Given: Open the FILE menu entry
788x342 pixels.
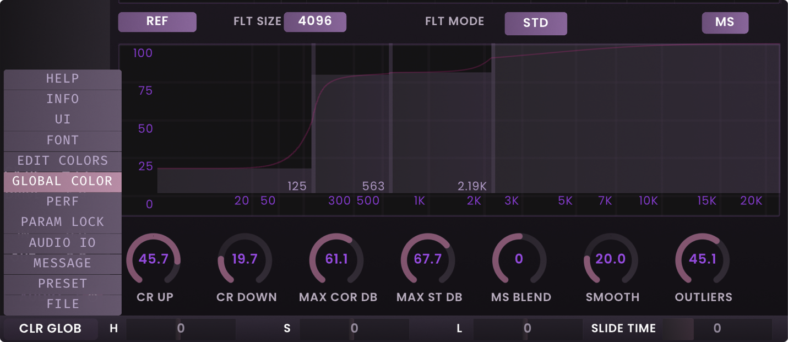Looking at the screenshot, I should tap(63, 304).
